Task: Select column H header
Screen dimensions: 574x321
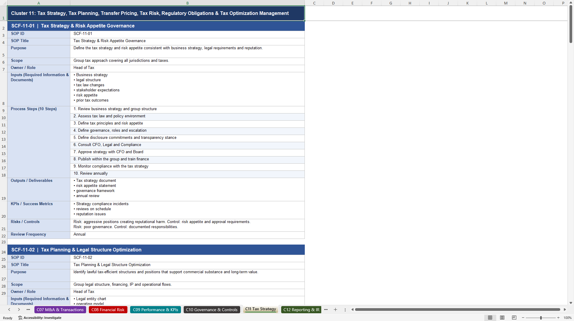Action: (410, 3)
